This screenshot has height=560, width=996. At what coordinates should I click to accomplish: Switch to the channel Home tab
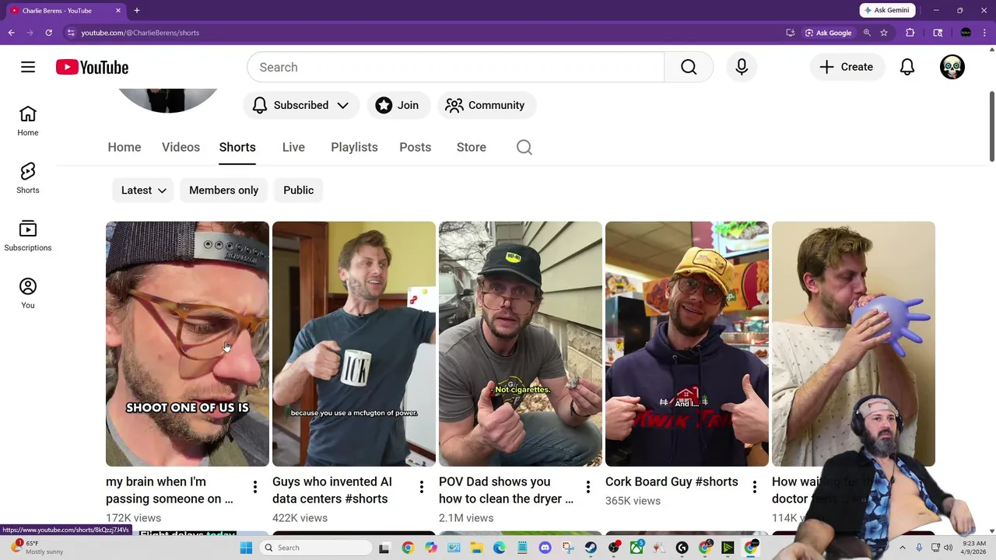(x=124, y=147)
